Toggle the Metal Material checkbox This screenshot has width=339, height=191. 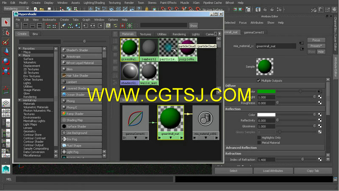[x=259, y=143]
